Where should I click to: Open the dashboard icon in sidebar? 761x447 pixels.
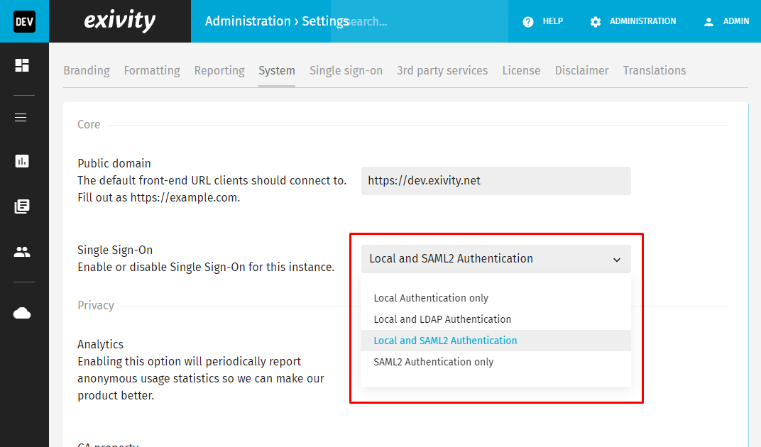point(22,65)
